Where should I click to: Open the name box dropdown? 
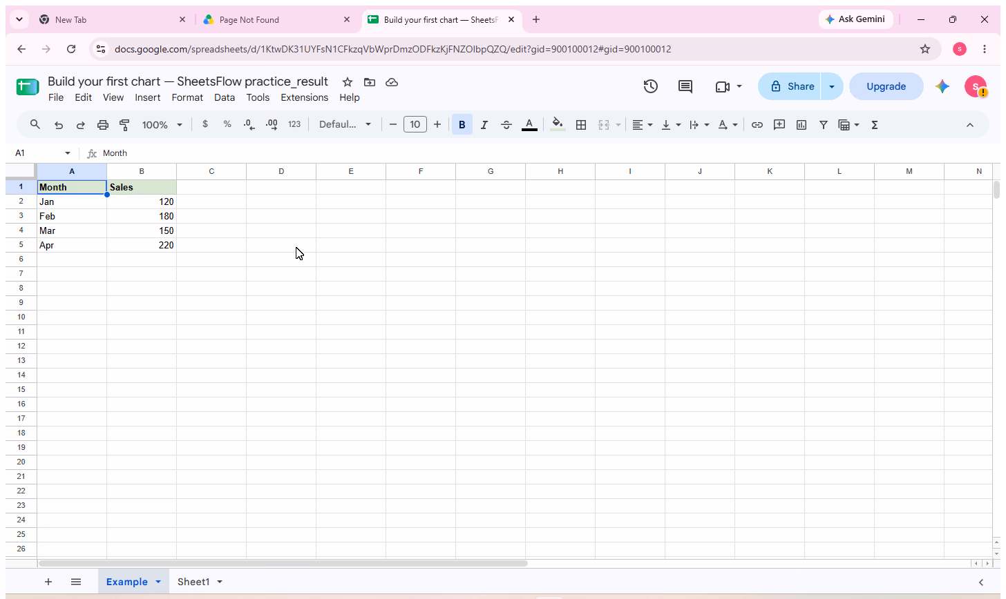pos(68,153)
